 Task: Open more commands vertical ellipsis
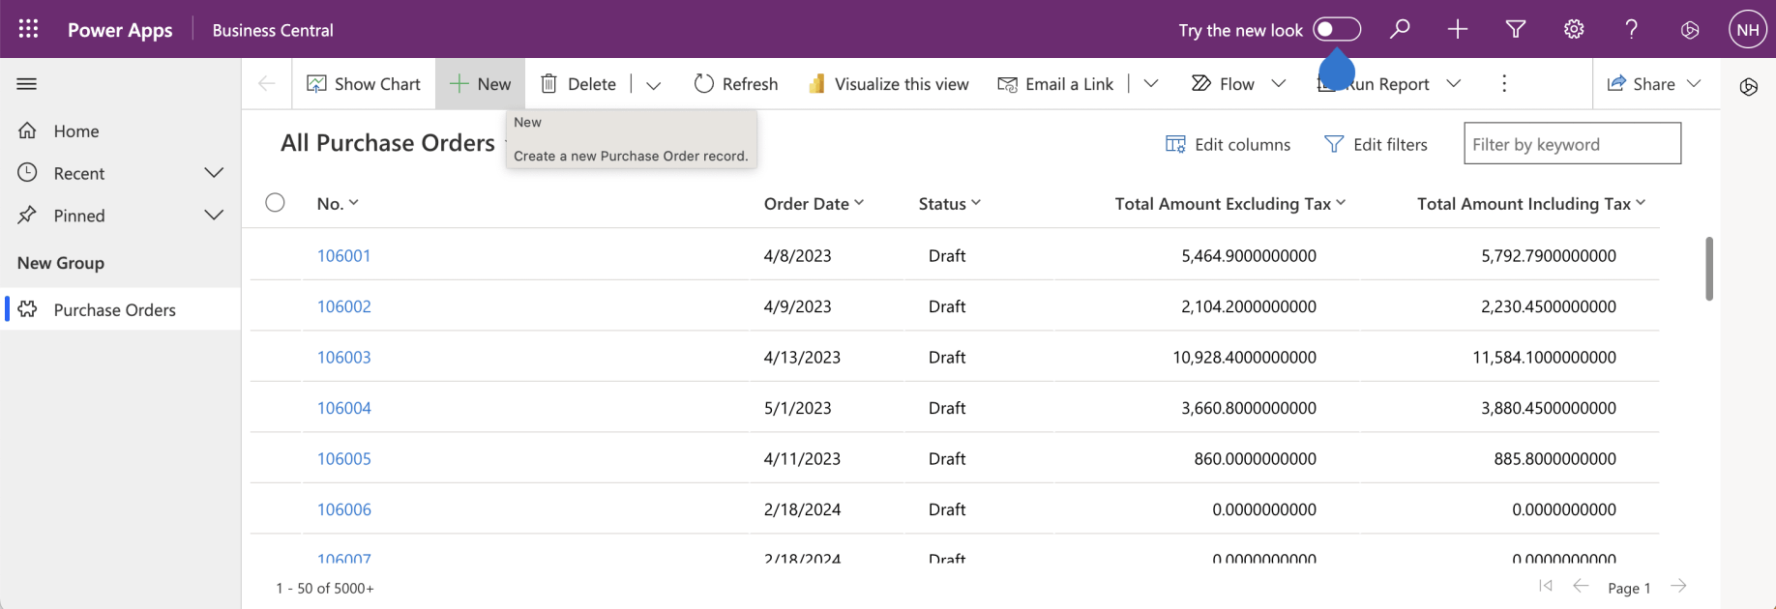tap(1503, 84)
